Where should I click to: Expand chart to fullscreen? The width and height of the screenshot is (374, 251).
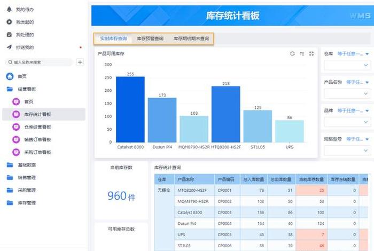coord(311,53)
